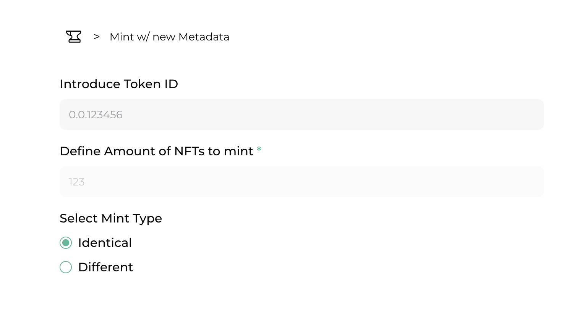Click the Identical option label text
The height and width of the screenshot is (316, 564).
[x=105, y=243]
